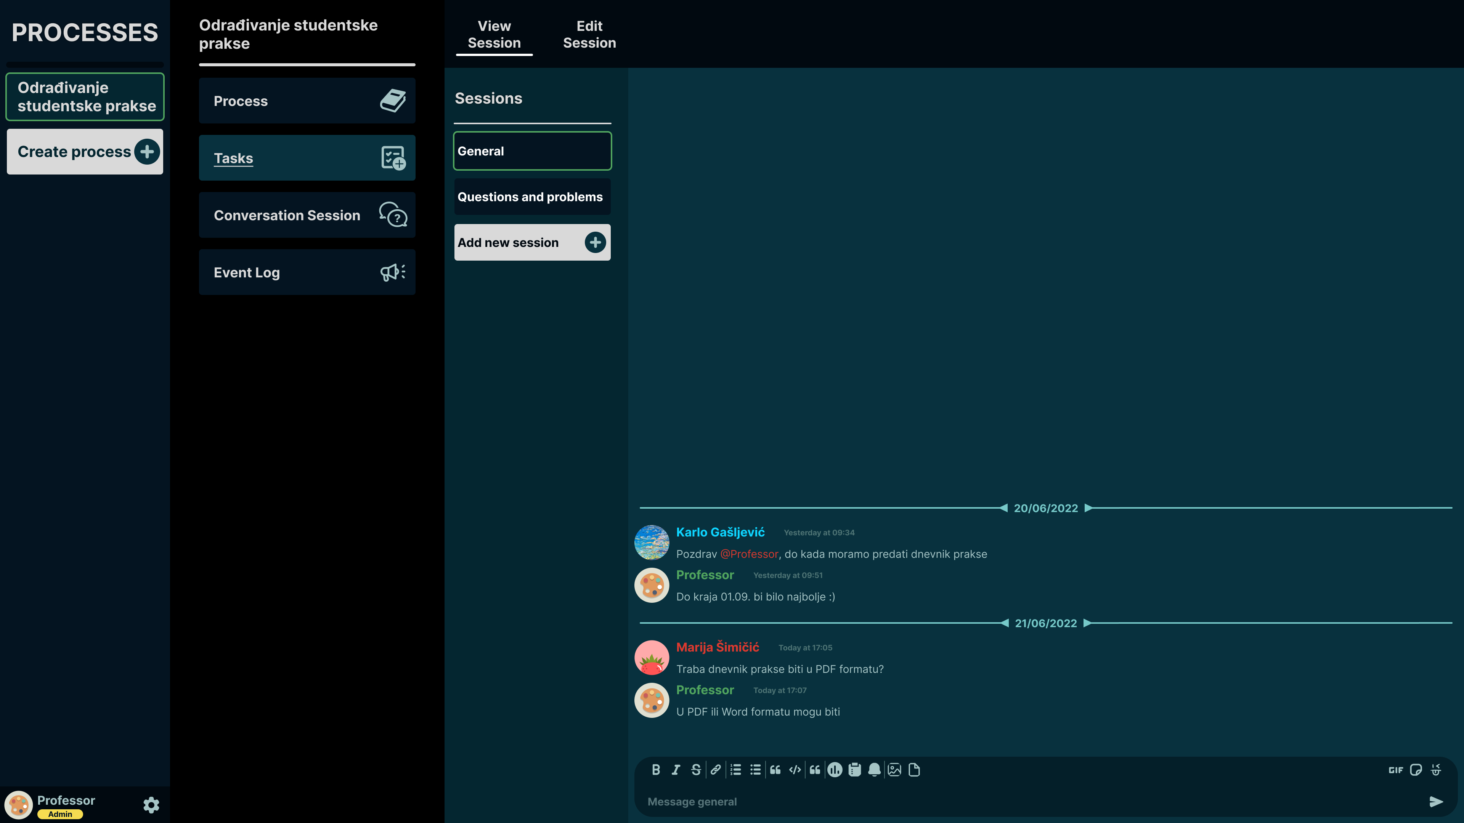Click the @Professor mention in Karlo's message
Image resolution: width=1464 pixels, height=823 pixels.
749,554
